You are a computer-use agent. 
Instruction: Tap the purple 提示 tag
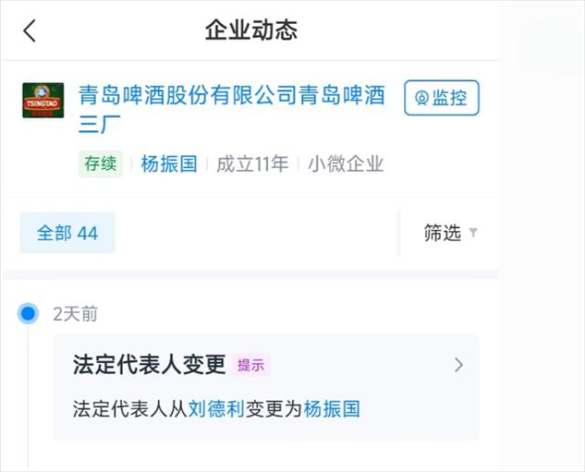coord(251,366)
